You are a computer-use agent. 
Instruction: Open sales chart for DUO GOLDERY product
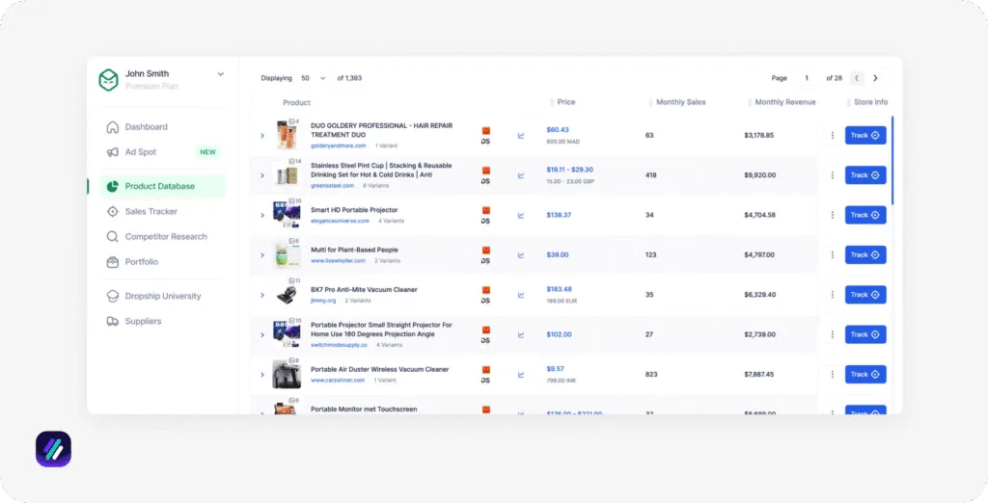click(x=521, y=135)
